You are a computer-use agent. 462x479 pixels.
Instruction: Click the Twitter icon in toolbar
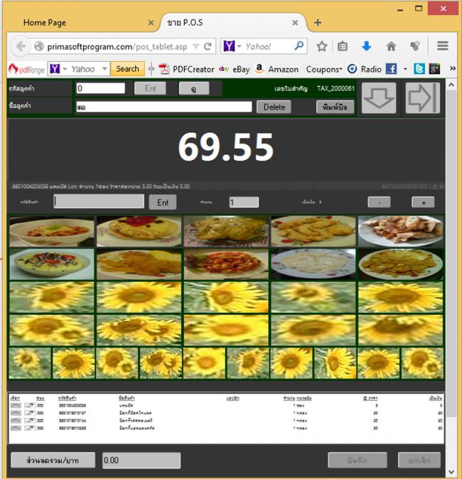pyautogui.click(x=419, y=69)
